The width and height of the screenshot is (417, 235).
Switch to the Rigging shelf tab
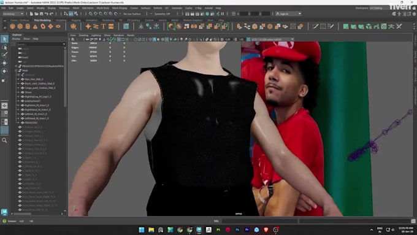76,20
